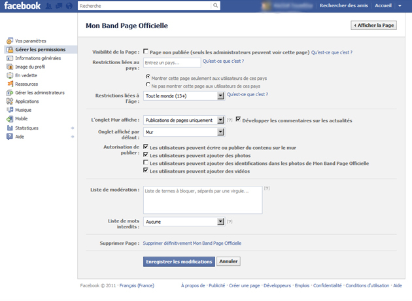Viewport: 412px width, 301px height.
Task: Open the Développeurs footer link
Action: 277,285
